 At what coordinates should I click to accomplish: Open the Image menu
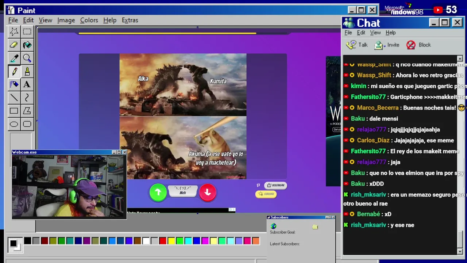click(x=66, y=20)
